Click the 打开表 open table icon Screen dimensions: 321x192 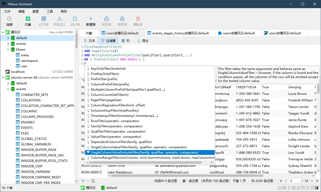coord(44,19)
